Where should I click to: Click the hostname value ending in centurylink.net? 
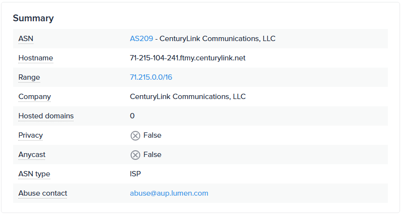tap(188, 58)
